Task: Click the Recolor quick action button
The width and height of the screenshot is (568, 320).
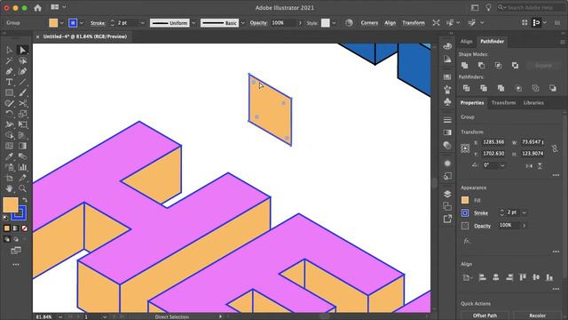Action: pos(537,316)
